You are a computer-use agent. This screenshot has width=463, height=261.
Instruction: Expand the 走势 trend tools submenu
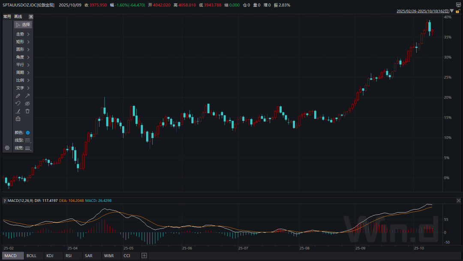pos(23,34)
